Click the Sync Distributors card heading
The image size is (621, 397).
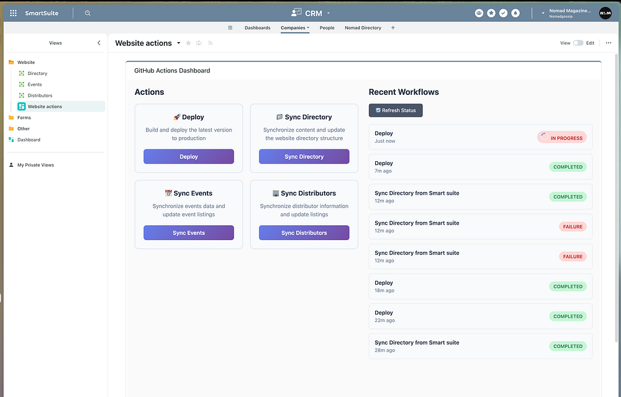point(304,193)
